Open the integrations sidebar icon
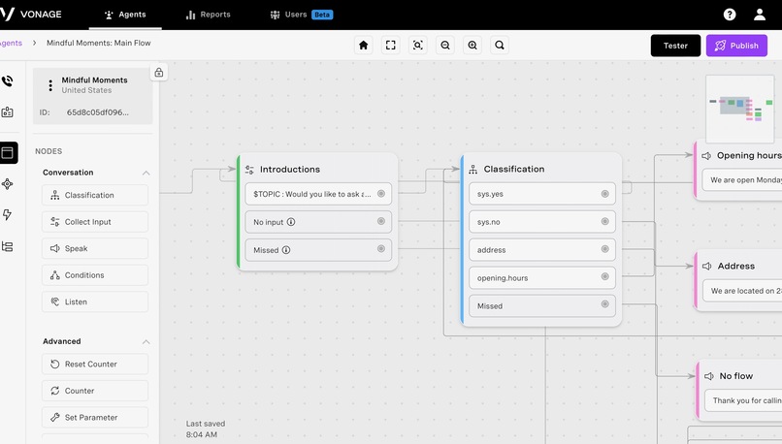This screenshot has height=444, width=782. point(8,184)
